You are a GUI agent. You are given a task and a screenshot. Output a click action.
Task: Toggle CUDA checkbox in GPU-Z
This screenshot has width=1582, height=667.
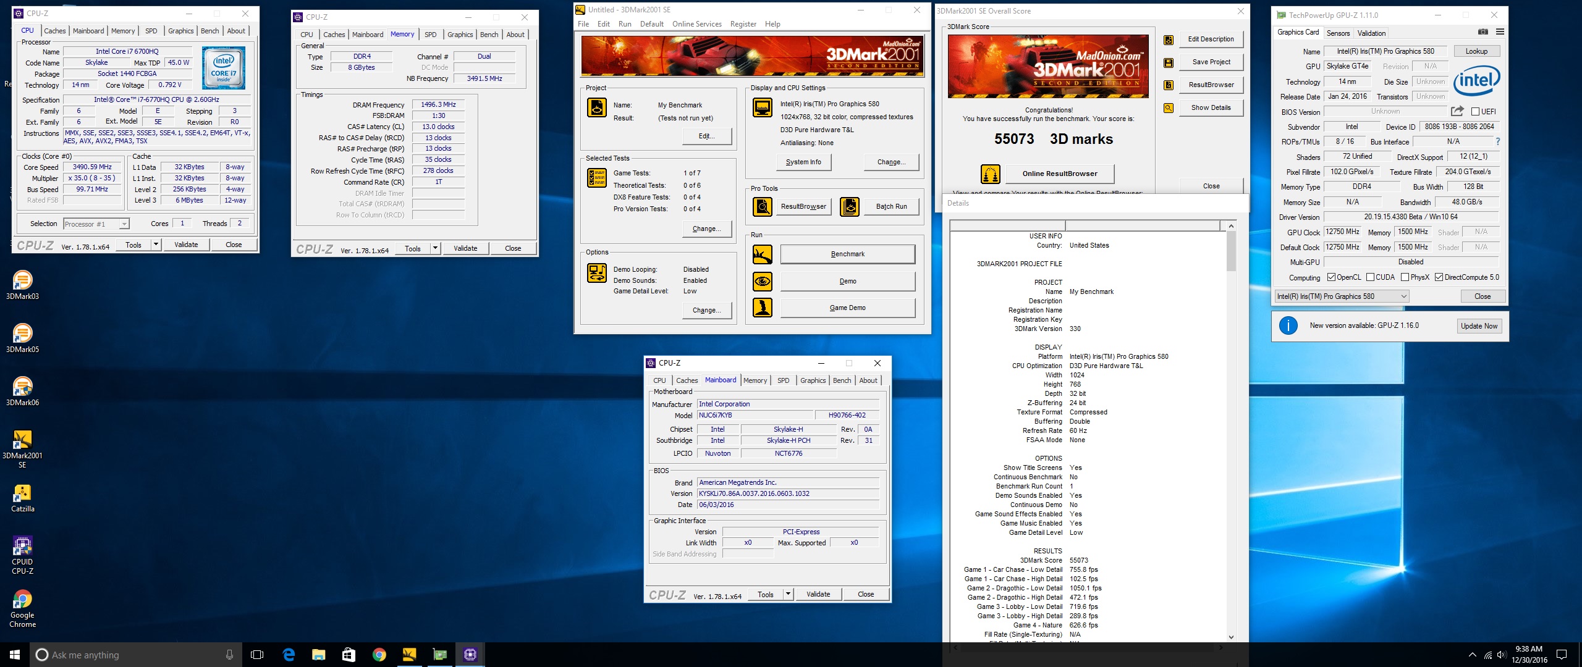[x=1370, y=277]
